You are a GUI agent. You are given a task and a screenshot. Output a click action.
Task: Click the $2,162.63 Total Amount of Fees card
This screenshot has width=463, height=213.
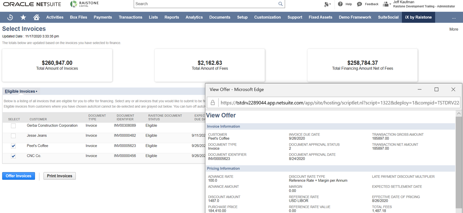pyautogui.click(x=210, y=65)
